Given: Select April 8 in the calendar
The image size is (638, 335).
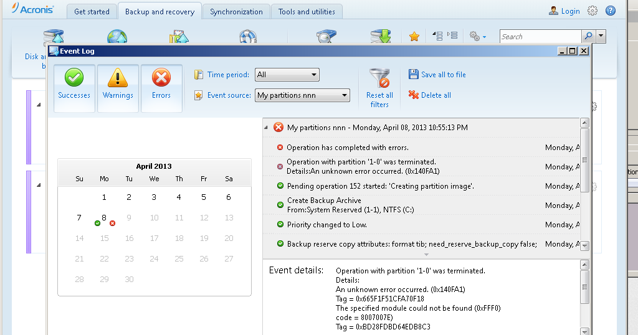Looking at the screenshot, I should [x=104, y=218].
